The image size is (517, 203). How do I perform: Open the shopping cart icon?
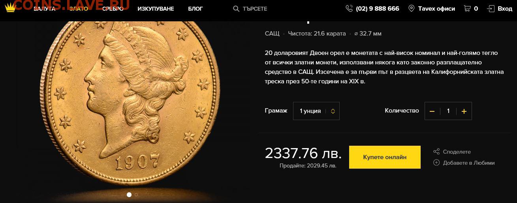[467, 8]
